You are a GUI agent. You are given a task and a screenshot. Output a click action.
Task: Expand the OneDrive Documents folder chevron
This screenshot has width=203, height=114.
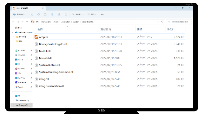[x=14, y=37]
